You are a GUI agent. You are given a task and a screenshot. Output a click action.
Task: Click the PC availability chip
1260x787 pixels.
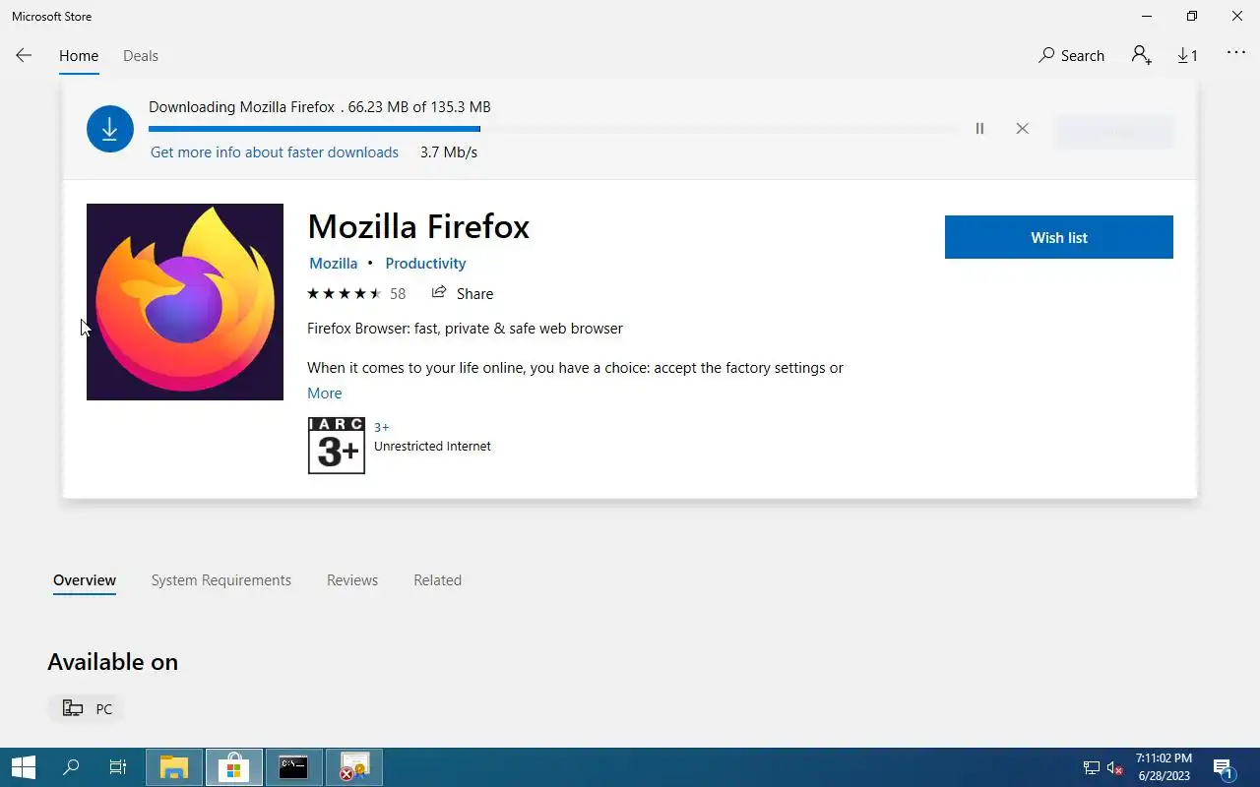[87, 708]
